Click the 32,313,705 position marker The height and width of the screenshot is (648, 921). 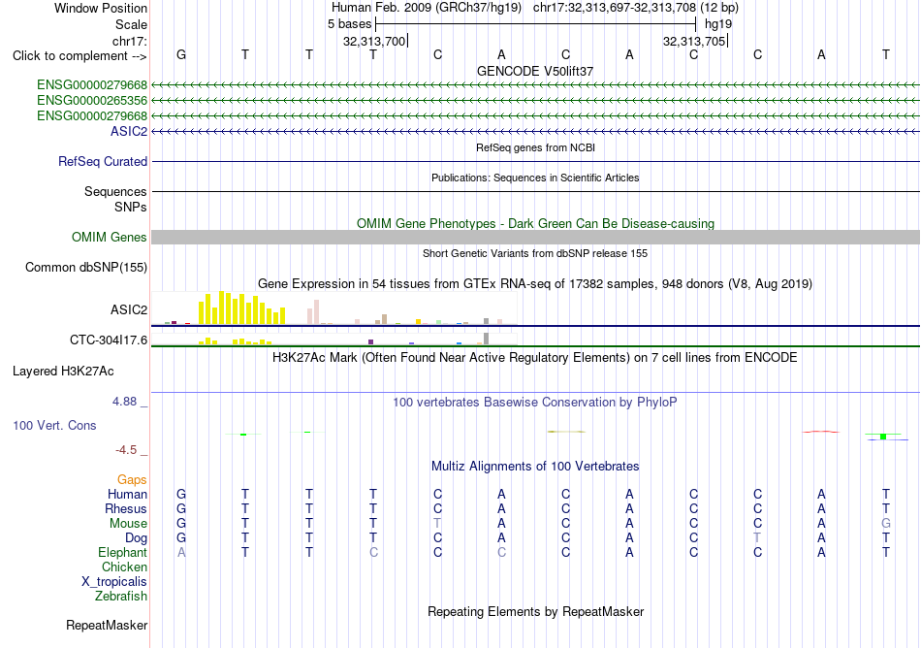694,41
